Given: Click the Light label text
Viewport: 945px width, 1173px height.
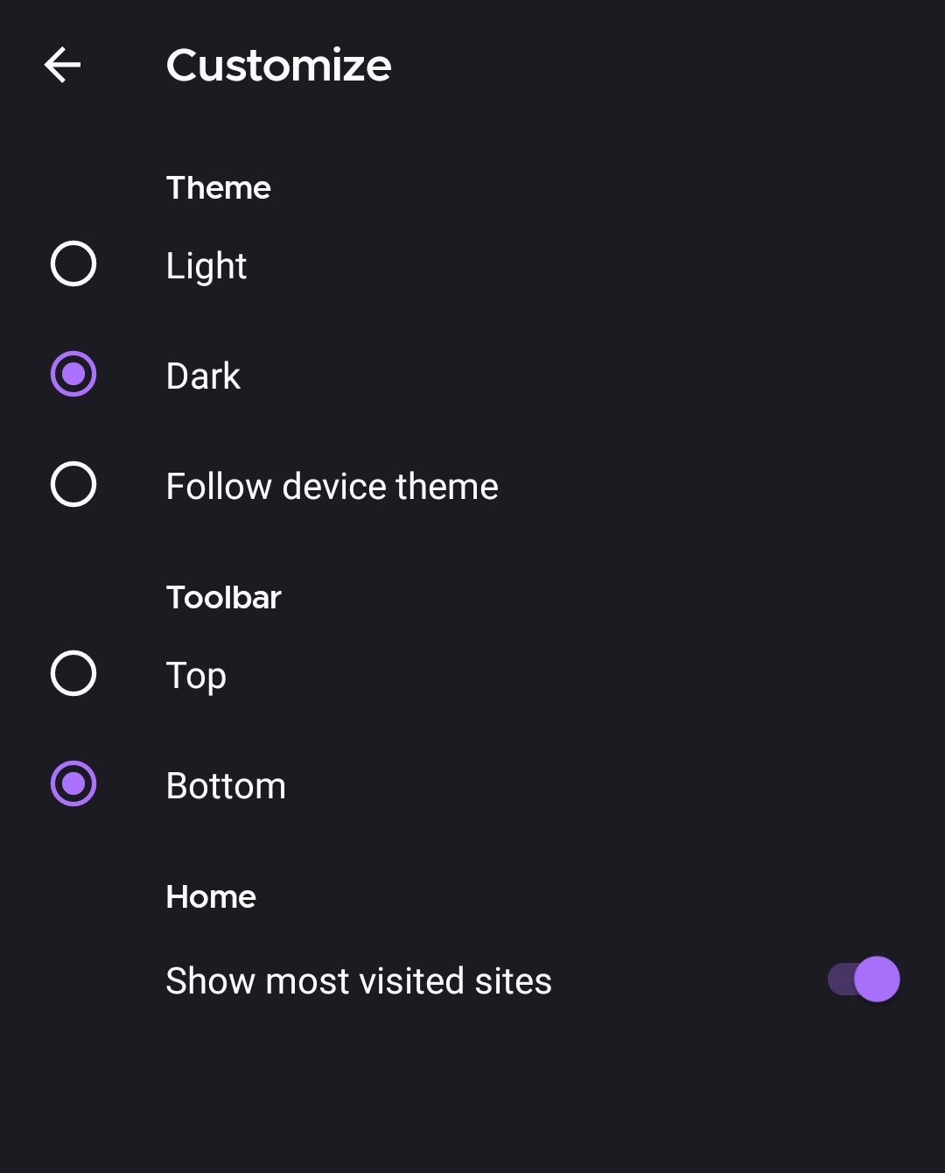Looking at the screenshot, I should (x=206, y=265).
